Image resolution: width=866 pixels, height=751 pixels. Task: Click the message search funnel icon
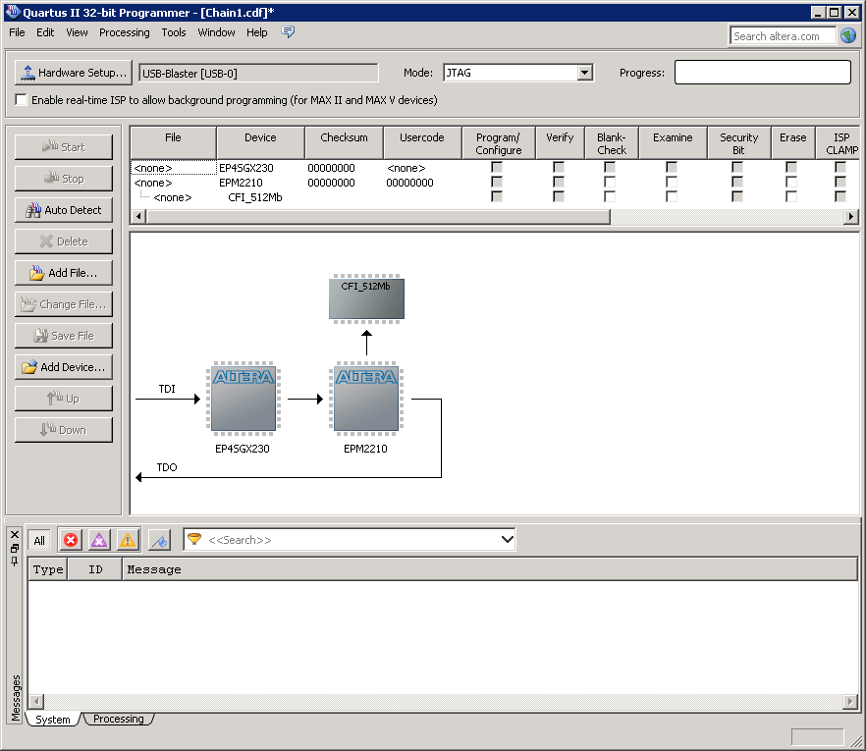194,539
